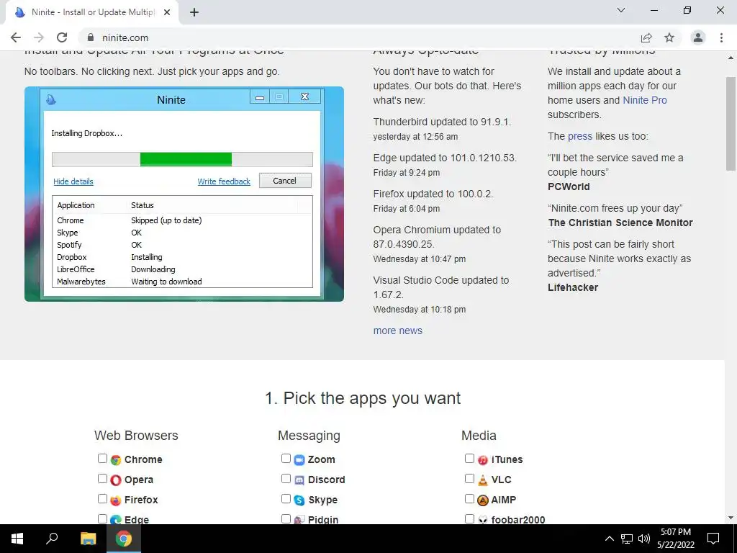Click the iTunes app icon

pos(483,460)
